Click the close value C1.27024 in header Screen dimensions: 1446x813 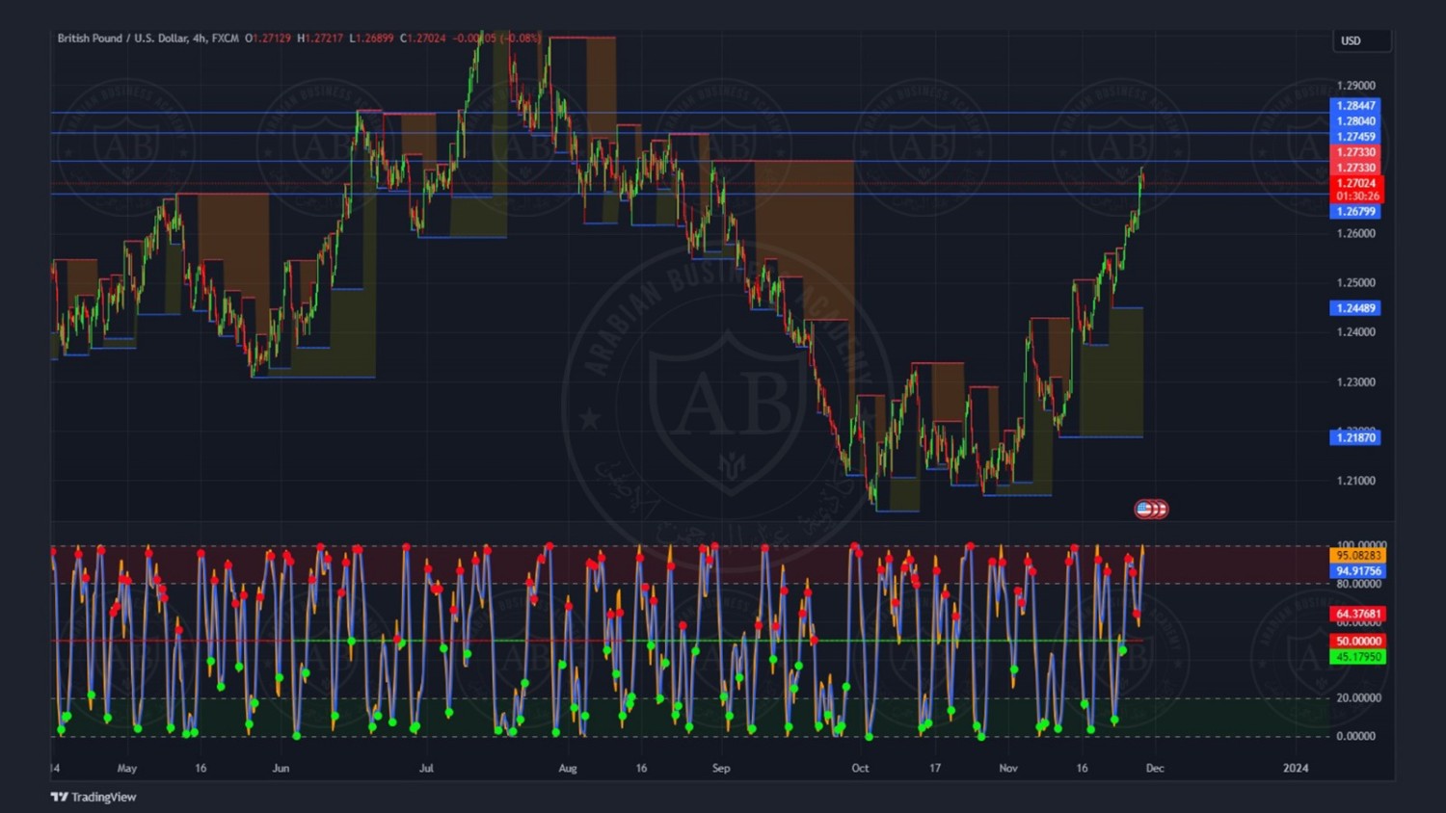(x=423, y=39)
